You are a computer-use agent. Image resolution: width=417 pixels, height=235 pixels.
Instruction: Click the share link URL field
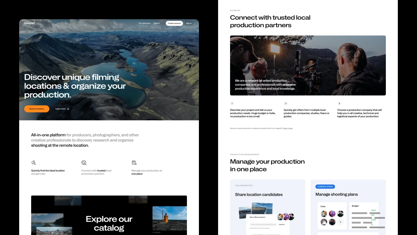click(263, 224)
